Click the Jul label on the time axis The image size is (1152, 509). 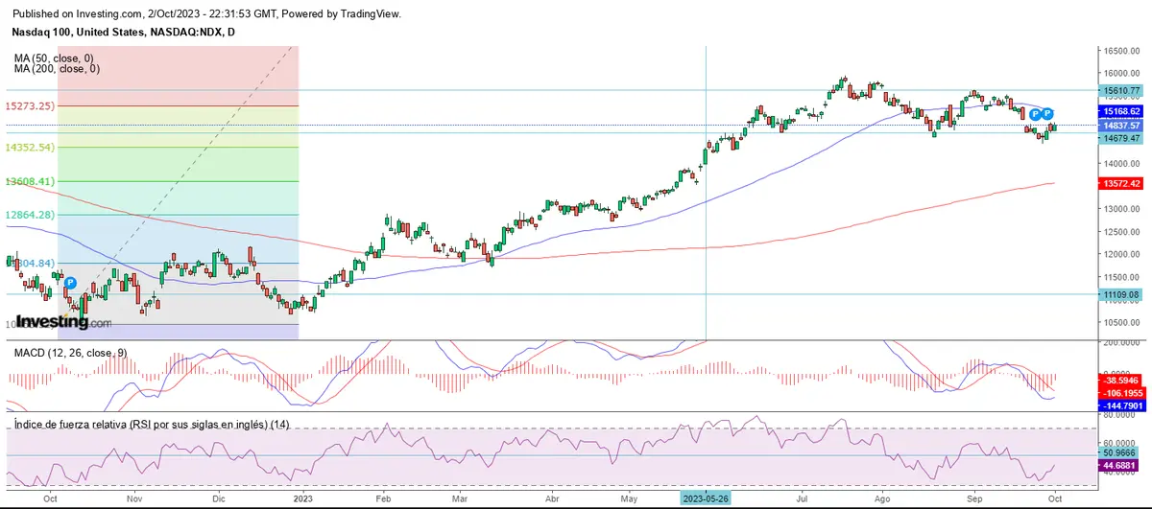coord(803,499)
